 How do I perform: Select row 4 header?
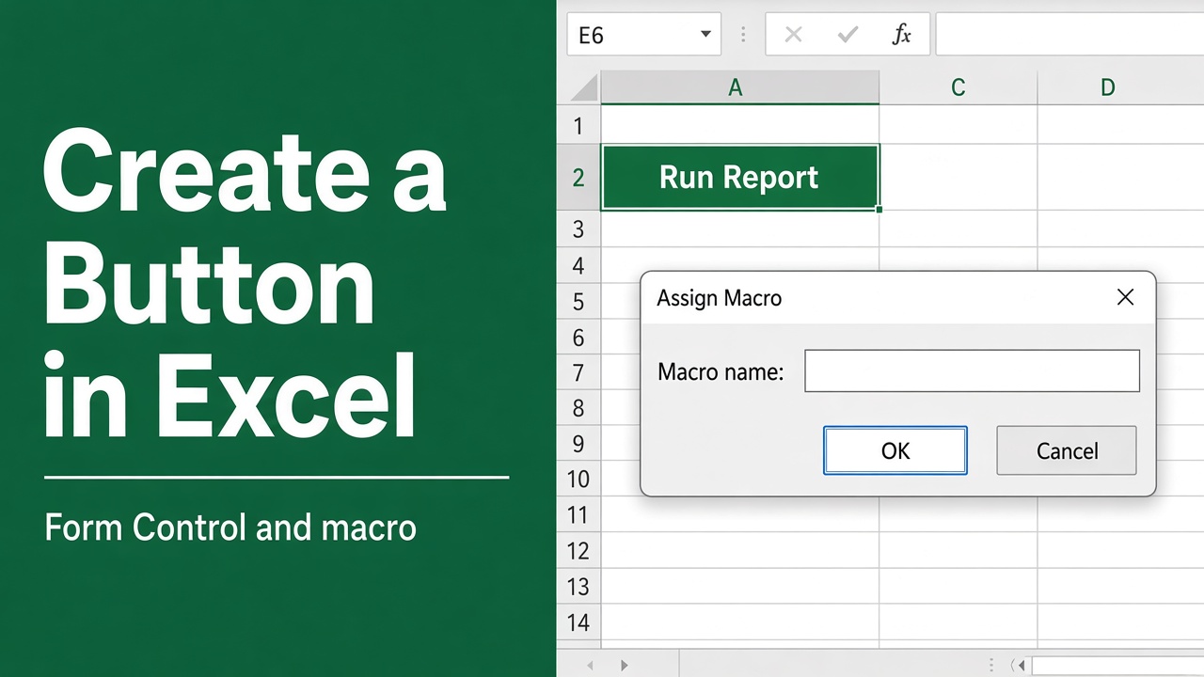tap(578, 265)
